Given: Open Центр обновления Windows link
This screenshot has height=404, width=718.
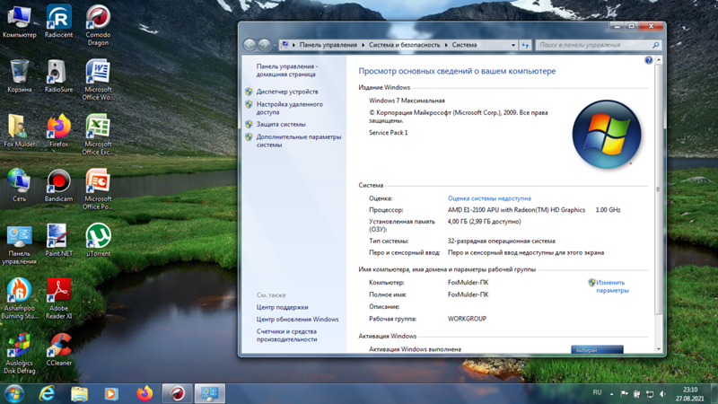Looking at the screenshot, I should point(298,320).
